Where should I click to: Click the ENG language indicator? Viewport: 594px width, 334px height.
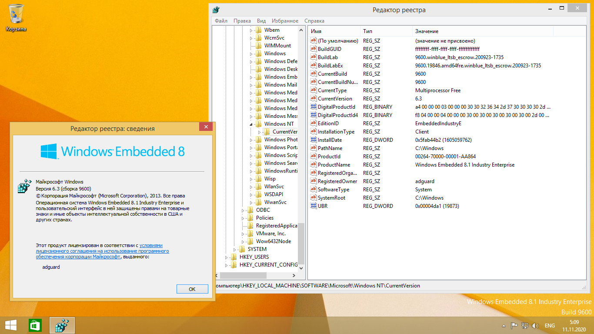550,325
